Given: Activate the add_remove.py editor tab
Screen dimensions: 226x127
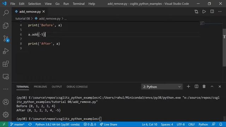Looking at the screenshot, I should point(30,12).
